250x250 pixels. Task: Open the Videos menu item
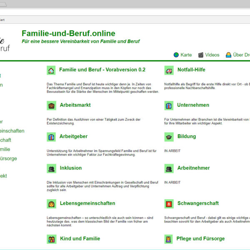point(212,55)
